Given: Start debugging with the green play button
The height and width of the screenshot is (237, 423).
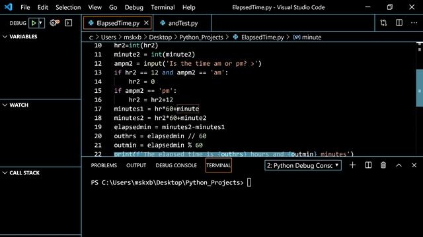Looking at the screenshot, I should tap(34, 23).
